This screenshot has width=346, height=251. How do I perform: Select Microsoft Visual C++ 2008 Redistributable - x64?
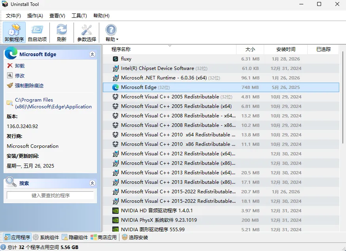pos(221,116)
